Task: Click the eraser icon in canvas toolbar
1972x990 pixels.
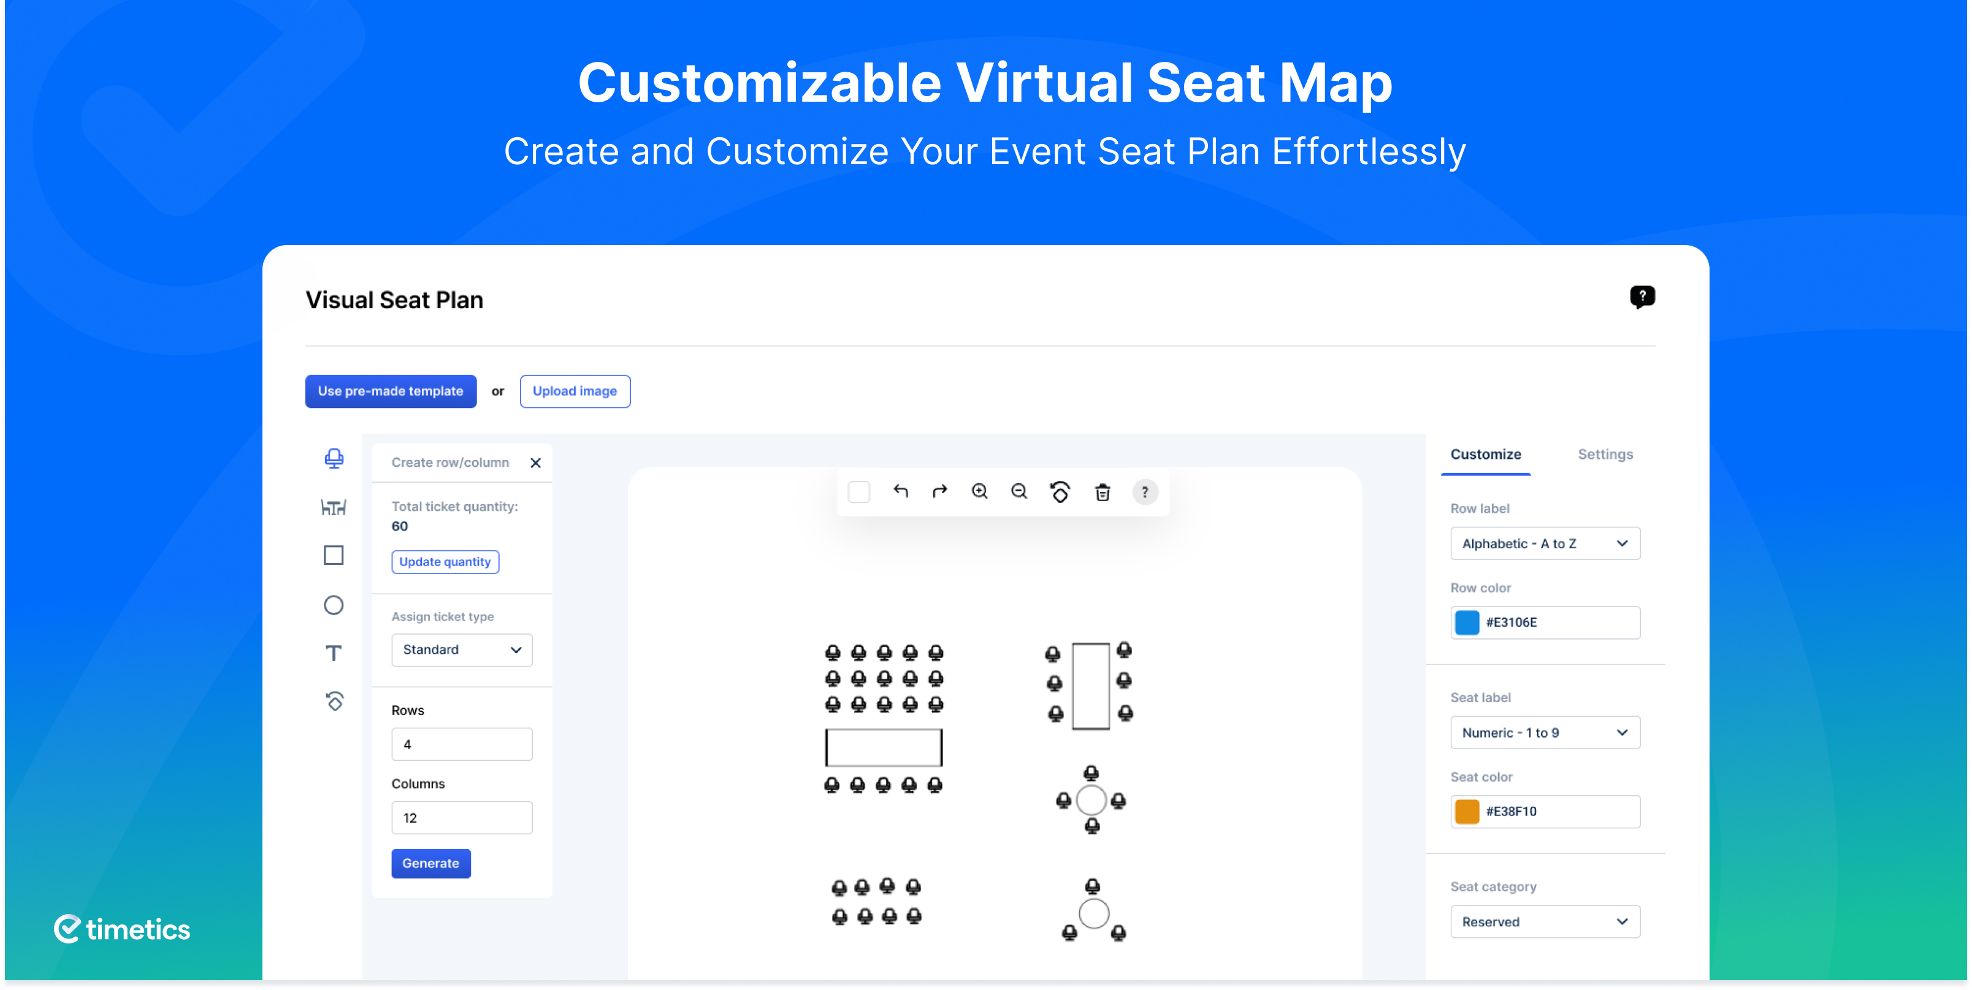Action: pos(1060,492)
